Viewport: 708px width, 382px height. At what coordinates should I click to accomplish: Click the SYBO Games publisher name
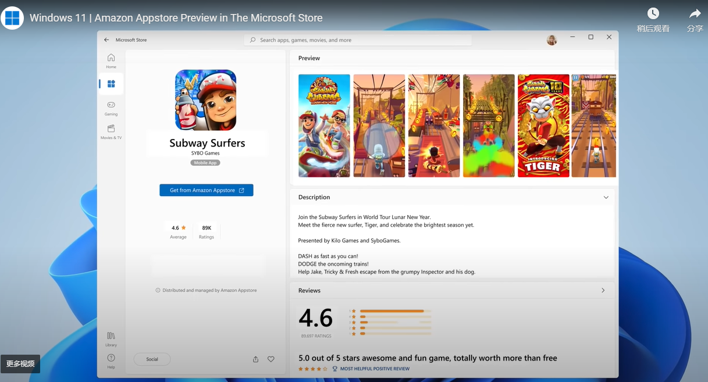(205, 153)
